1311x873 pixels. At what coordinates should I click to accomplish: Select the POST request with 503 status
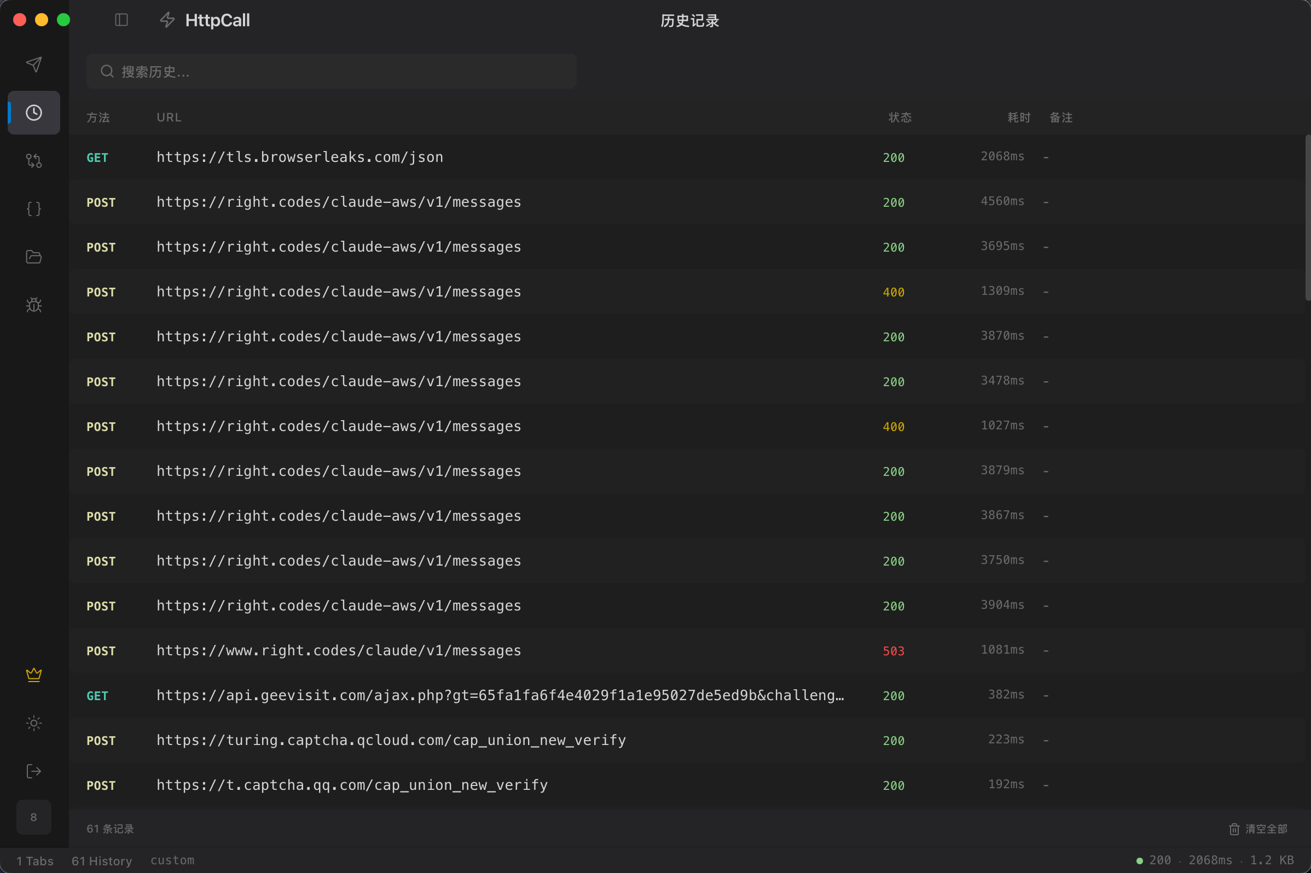coord(339,651)
